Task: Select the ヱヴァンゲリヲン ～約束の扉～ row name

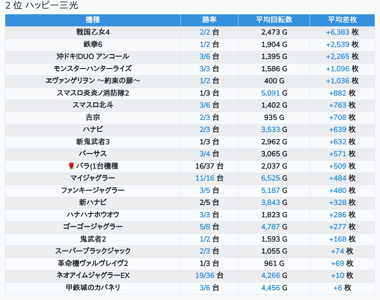Action: tap(93, 81)
